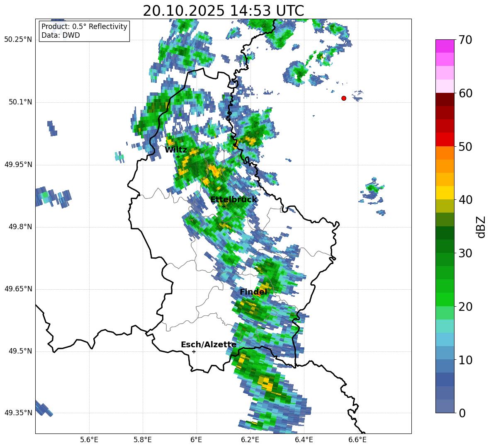Click the 5.8°E longitude label
491x448 pixels.
coord(143,440)
